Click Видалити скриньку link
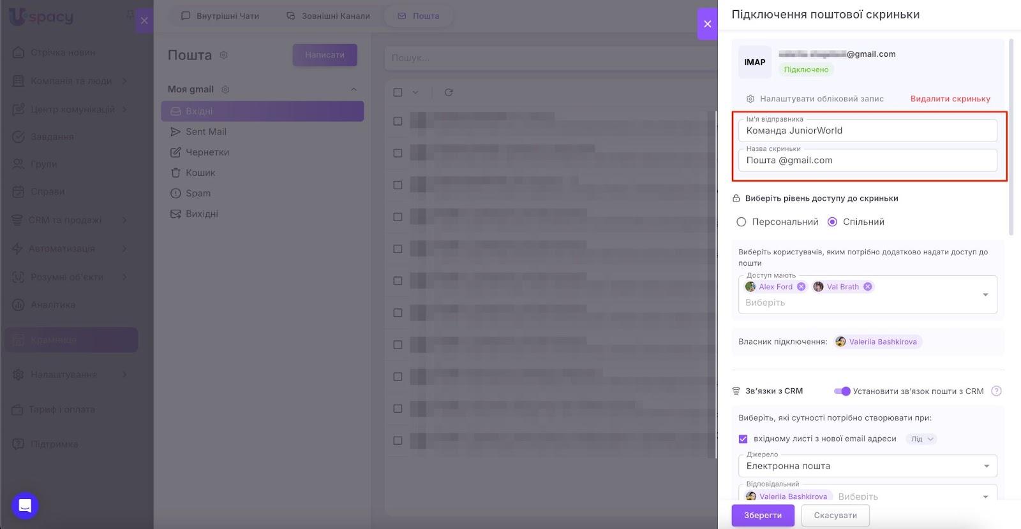1021x529 pixels. click(950, 99)
